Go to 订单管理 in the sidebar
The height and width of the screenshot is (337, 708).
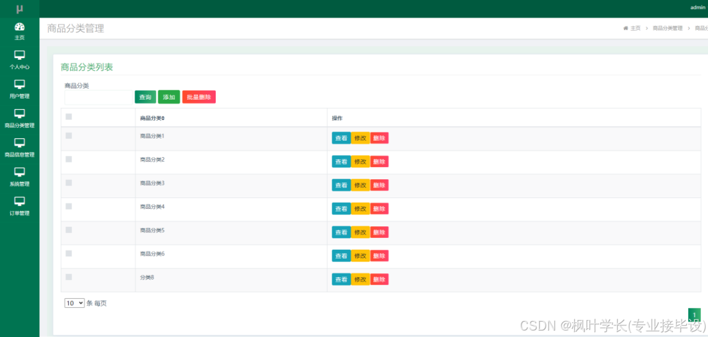click(19, 213)
